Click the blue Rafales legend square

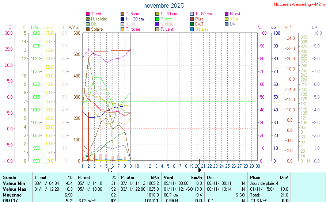click(192, 29)
